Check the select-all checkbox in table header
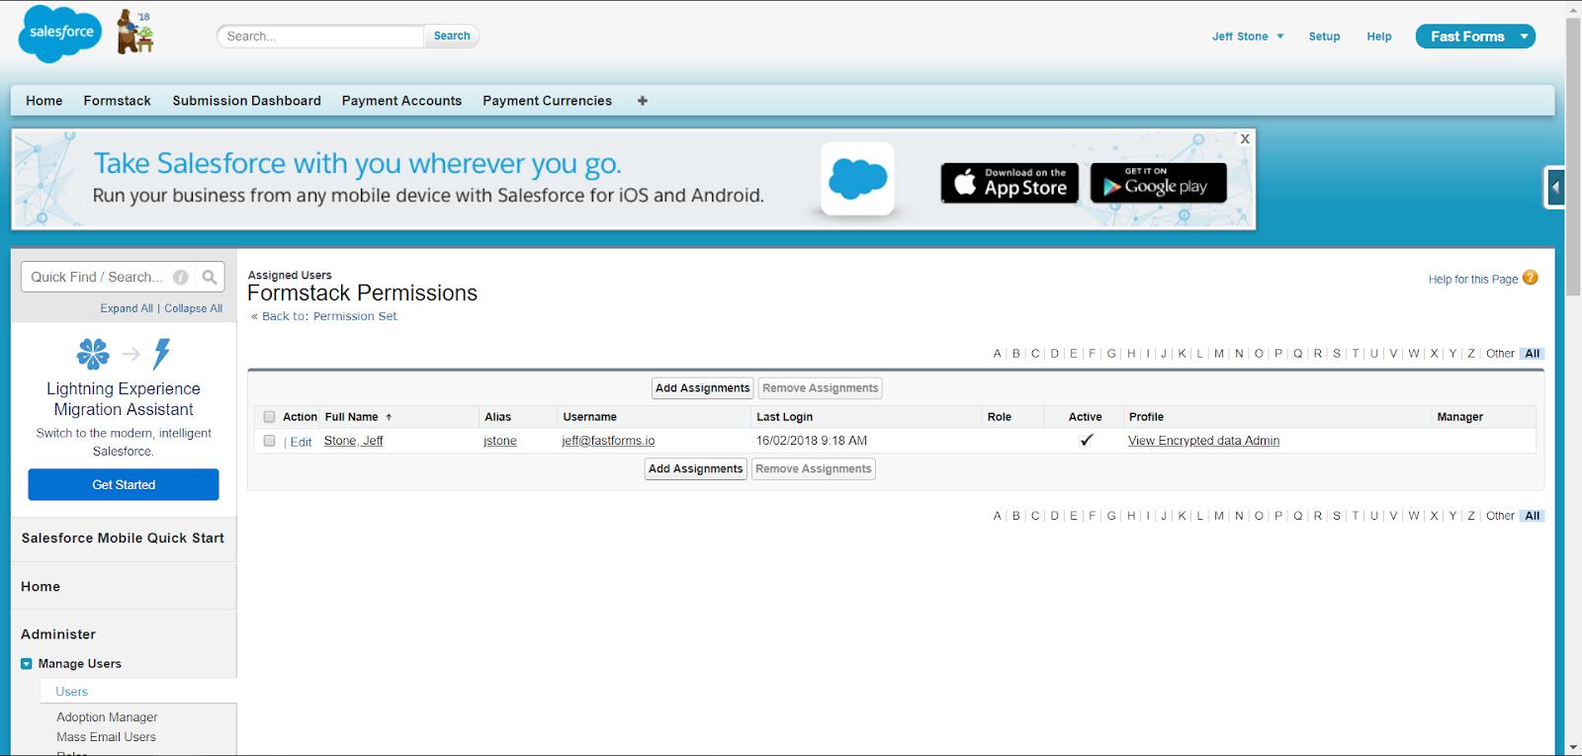This screenshot has width=1582, height=756. point(269,417)
